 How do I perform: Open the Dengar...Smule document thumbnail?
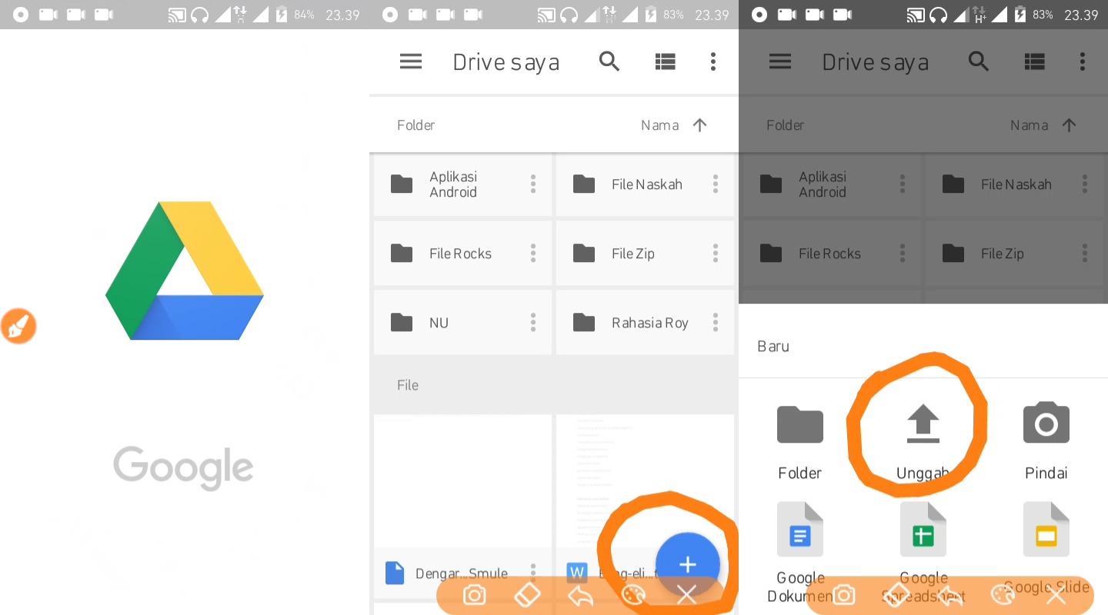[462, 481]
